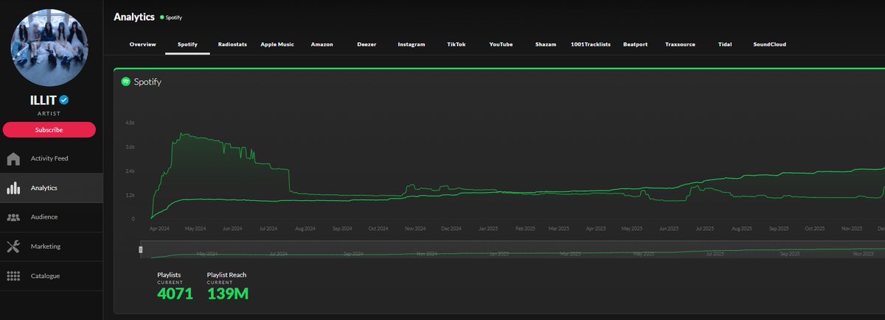Viewport: 885px width, 320px height.
Task: Open the Catalogue menu label
Action: click(x=45, y=276)
